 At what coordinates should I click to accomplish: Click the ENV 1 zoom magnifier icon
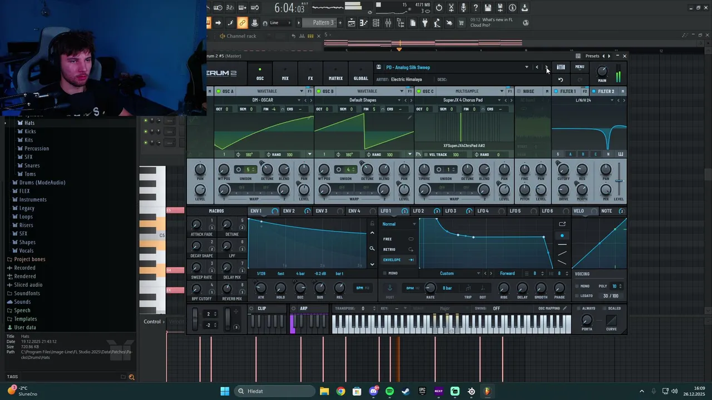point(372,248)
